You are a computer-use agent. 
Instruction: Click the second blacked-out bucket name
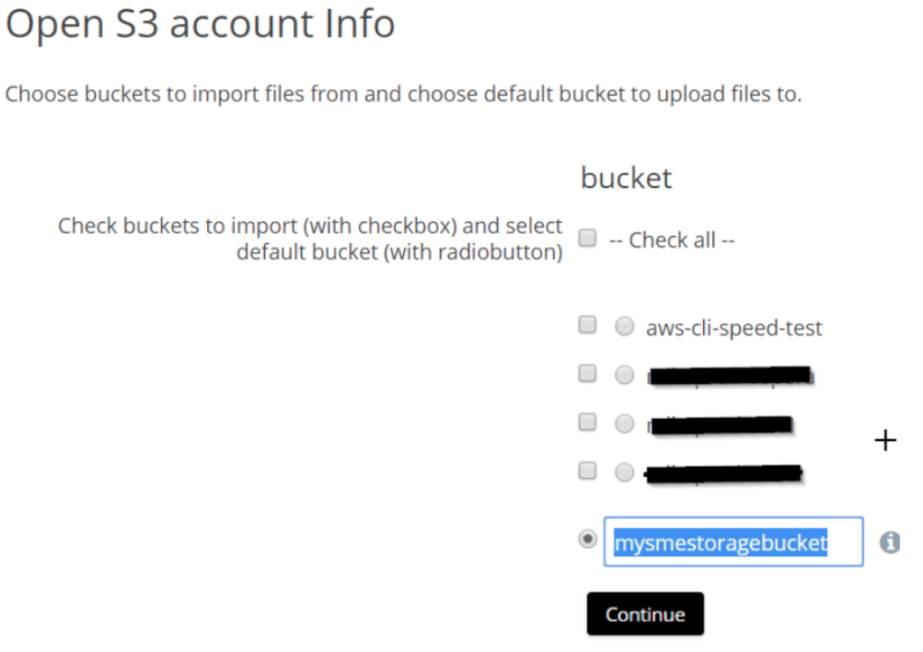point(721,425)
